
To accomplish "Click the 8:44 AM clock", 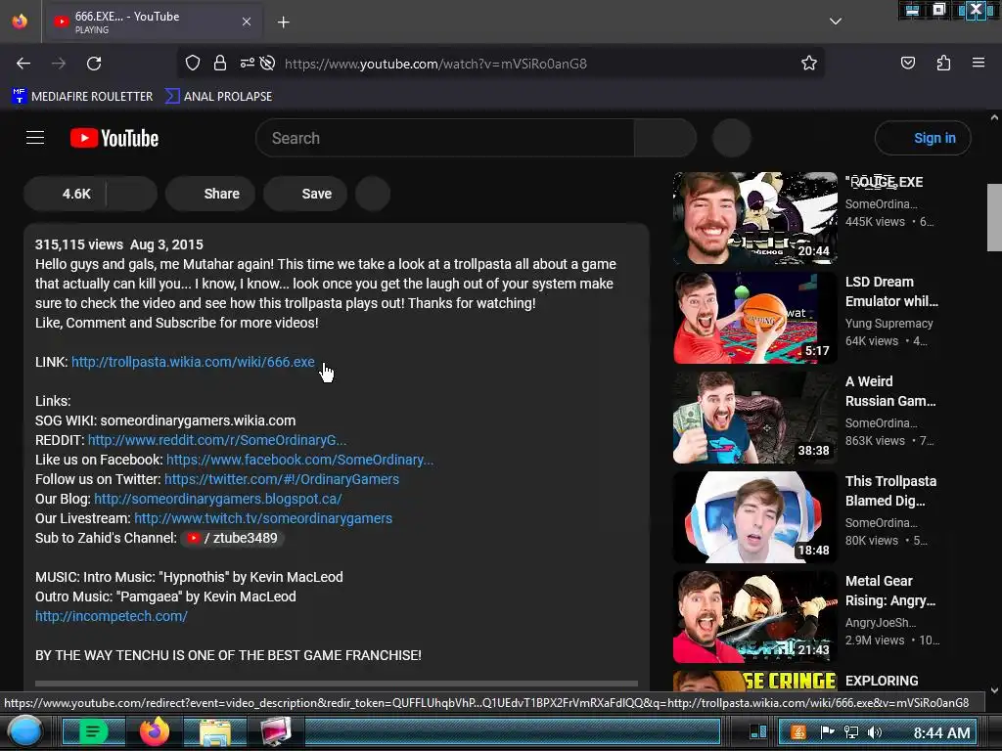I will [942, 732].
